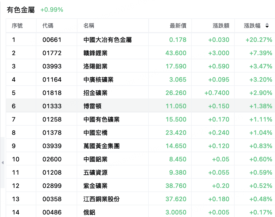Click latest price 38.760
Image resolution: width=275 pixels, height=217 pixels.
tap(176, 186)
